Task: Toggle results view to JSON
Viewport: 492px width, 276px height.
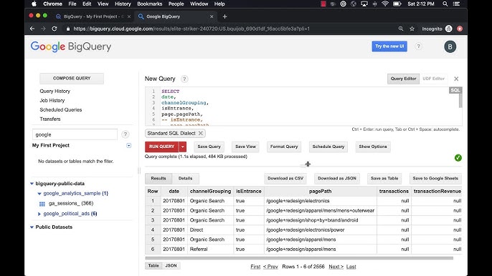Action: tap(171, 266)
